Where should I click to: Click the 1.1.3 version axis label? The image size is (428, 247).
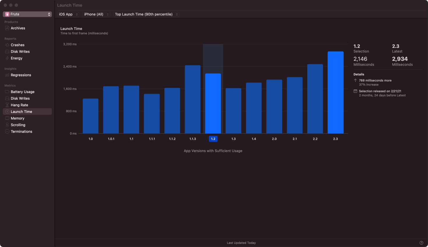pyautogui.click(x=193, y=139)
